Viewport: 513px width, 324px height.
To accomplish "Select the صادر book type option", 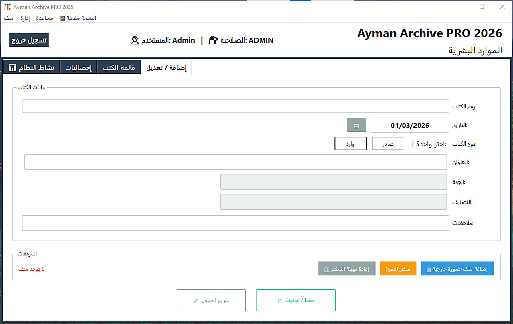I will (x=388, y=144).
